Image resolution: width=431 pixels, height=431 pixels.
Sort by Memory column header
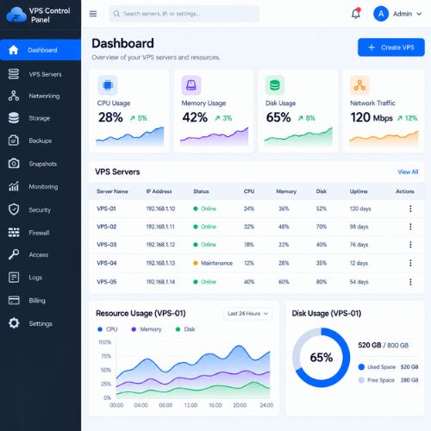(x=286, y=191)
